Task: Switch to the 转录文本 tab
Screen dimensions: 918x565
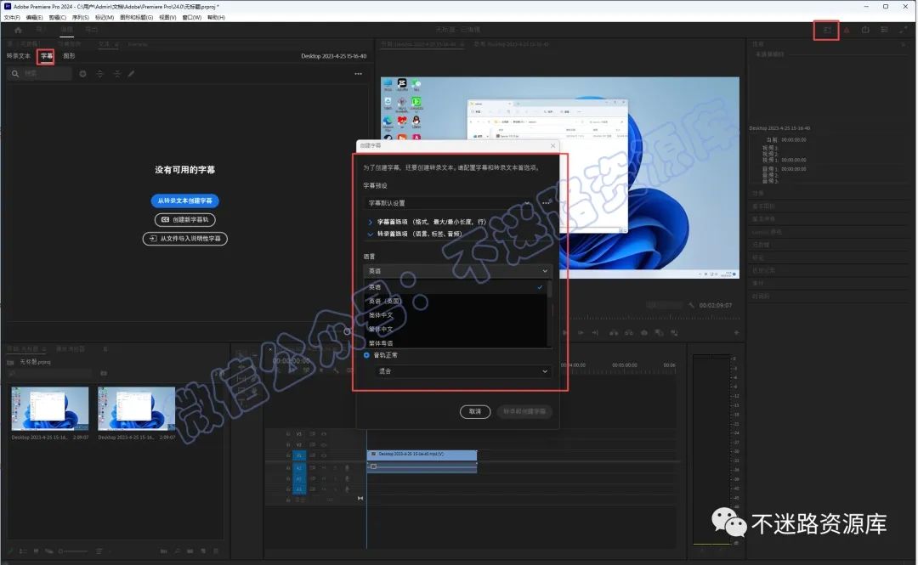Action: click(x=18, y=56)
